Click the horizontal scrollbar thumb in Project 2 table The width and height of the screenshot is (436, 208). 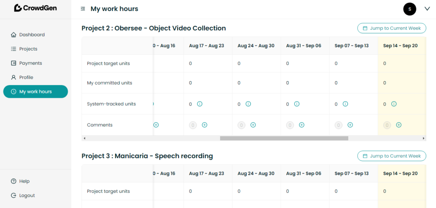point(284,138)
